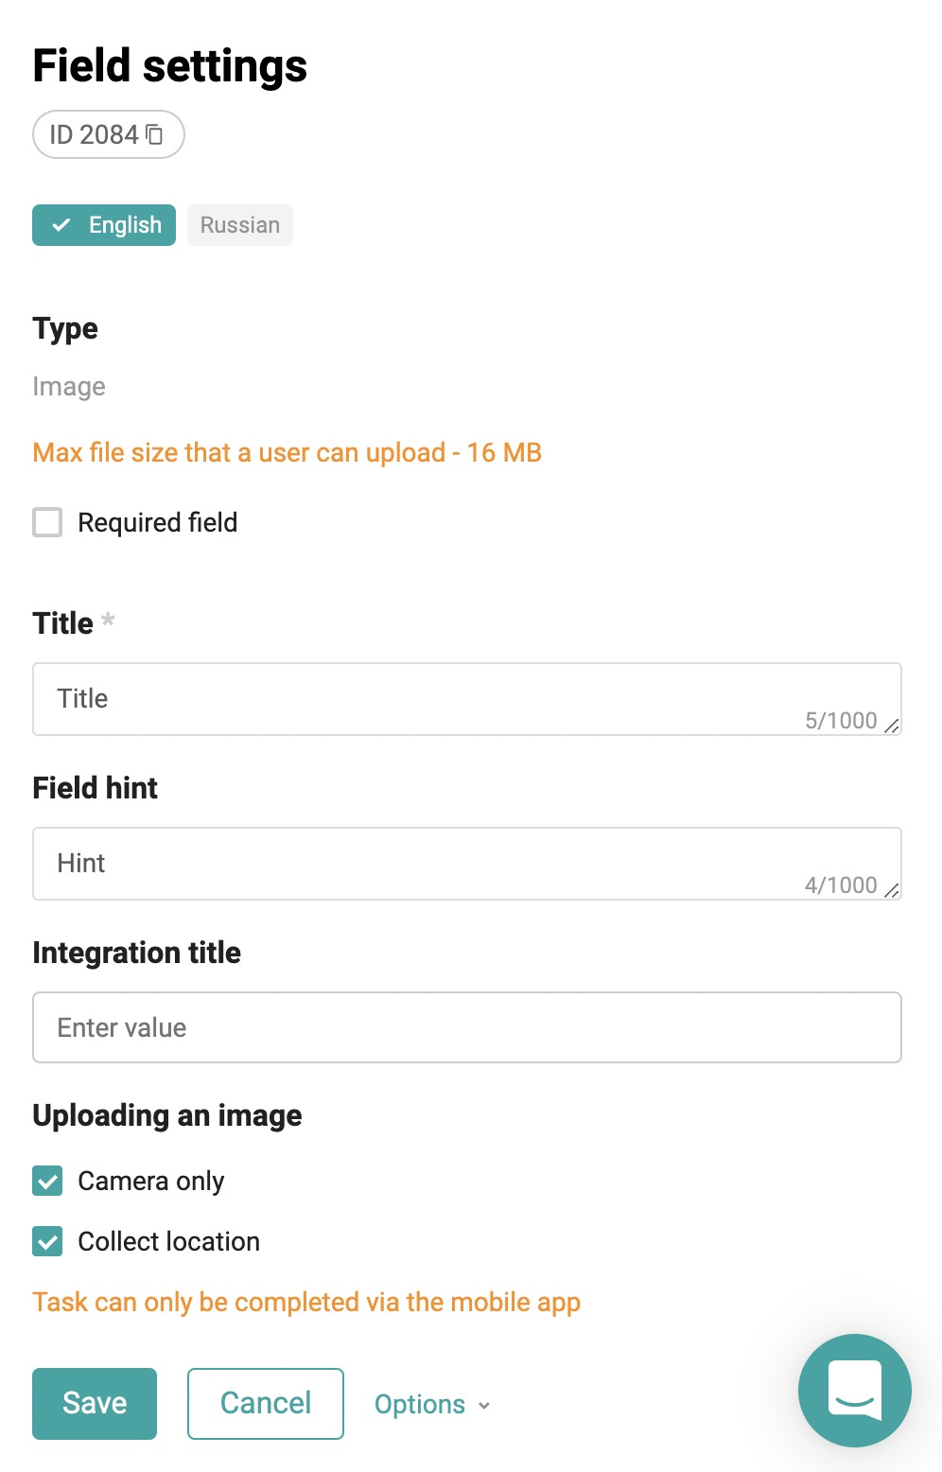The width and height of the screenshot is (942, 1472).
Task: Focus the Title input field
Action: [467, 699]
